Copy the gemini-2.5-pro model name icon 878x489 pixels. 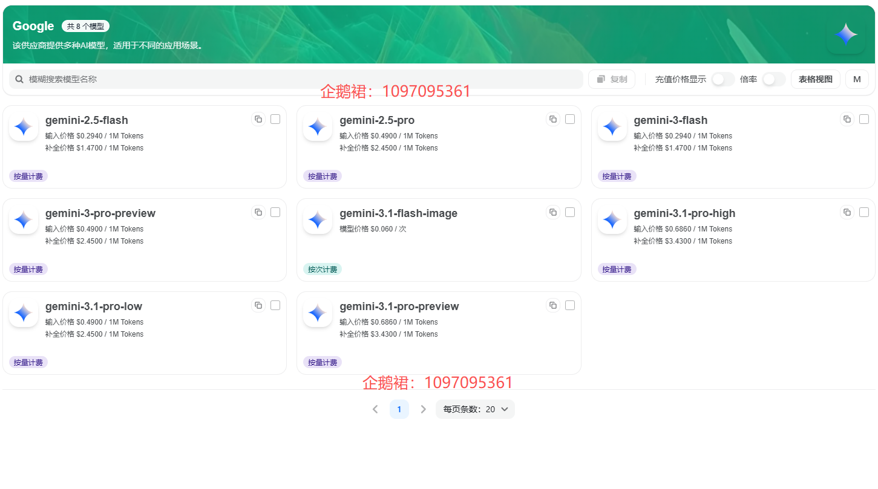(553, 119)
